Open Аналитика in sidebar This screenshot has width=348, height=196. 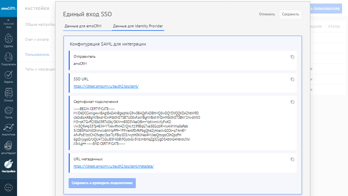[x=8, y=129]
